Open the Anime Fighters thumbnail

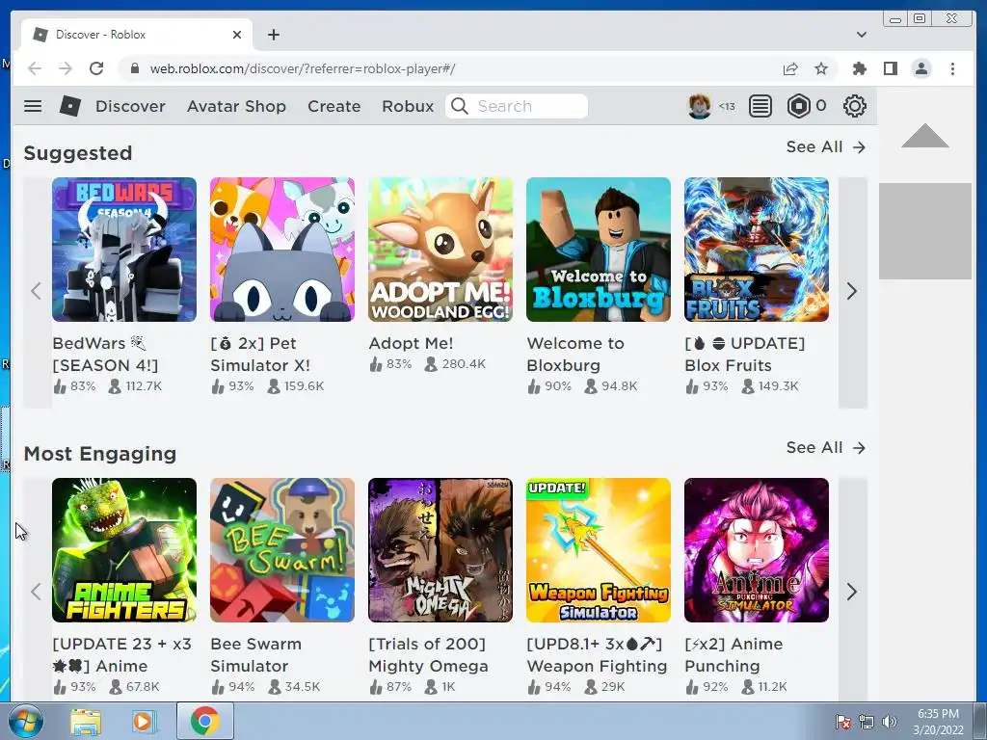tap(124, 550)
